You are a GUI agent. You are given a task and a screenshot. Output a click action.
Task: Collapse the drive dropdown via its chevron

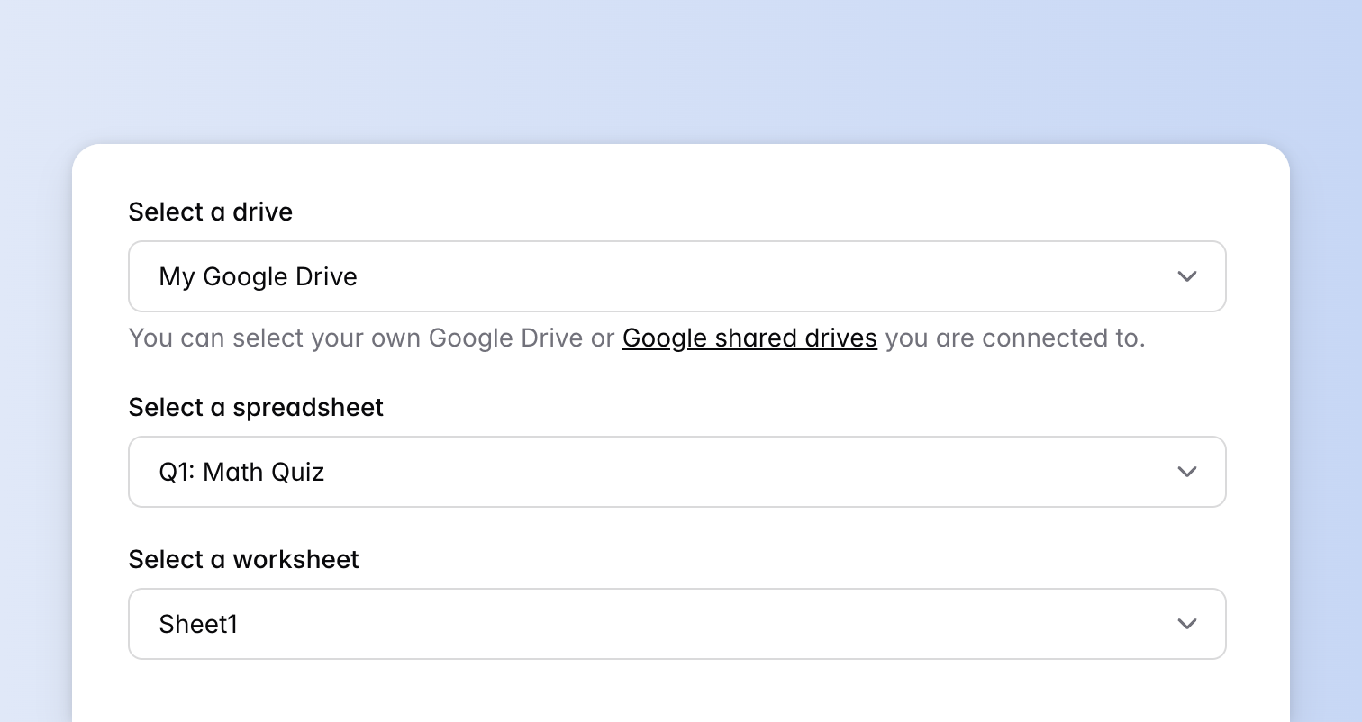[x=1187, y=276]
